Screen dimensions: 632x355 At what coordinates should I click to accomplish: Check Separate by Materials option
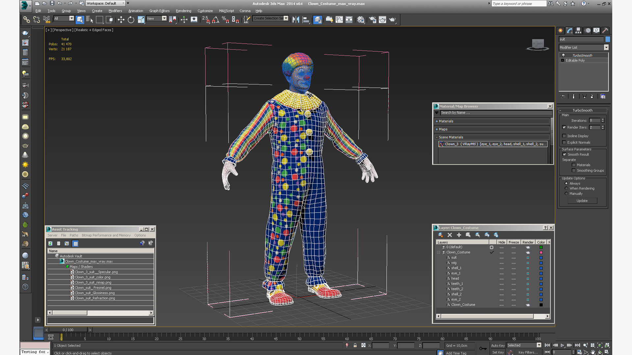[x=574, y=165]
